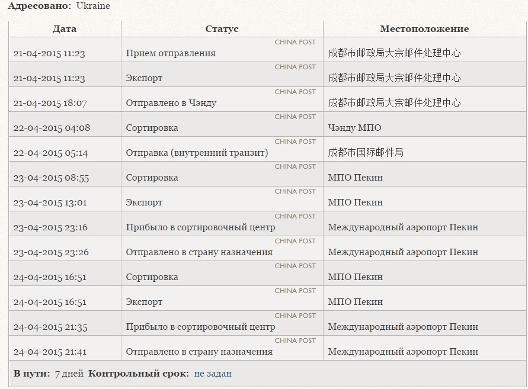Select the "Отправка (внутренний транзит)" status
528x389 pixels.
tap(197, 153)
